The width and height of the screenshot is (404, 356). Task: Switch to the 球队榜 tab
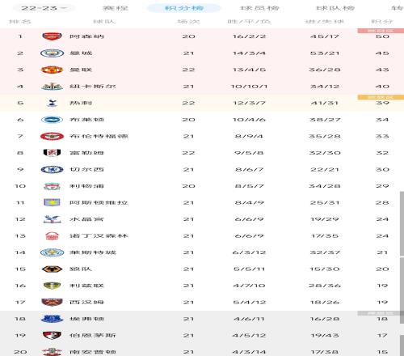point(335,8)
